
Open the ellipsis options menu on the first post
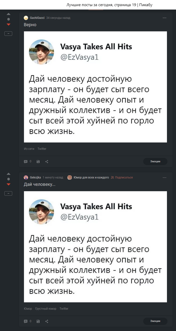[164, 18]
